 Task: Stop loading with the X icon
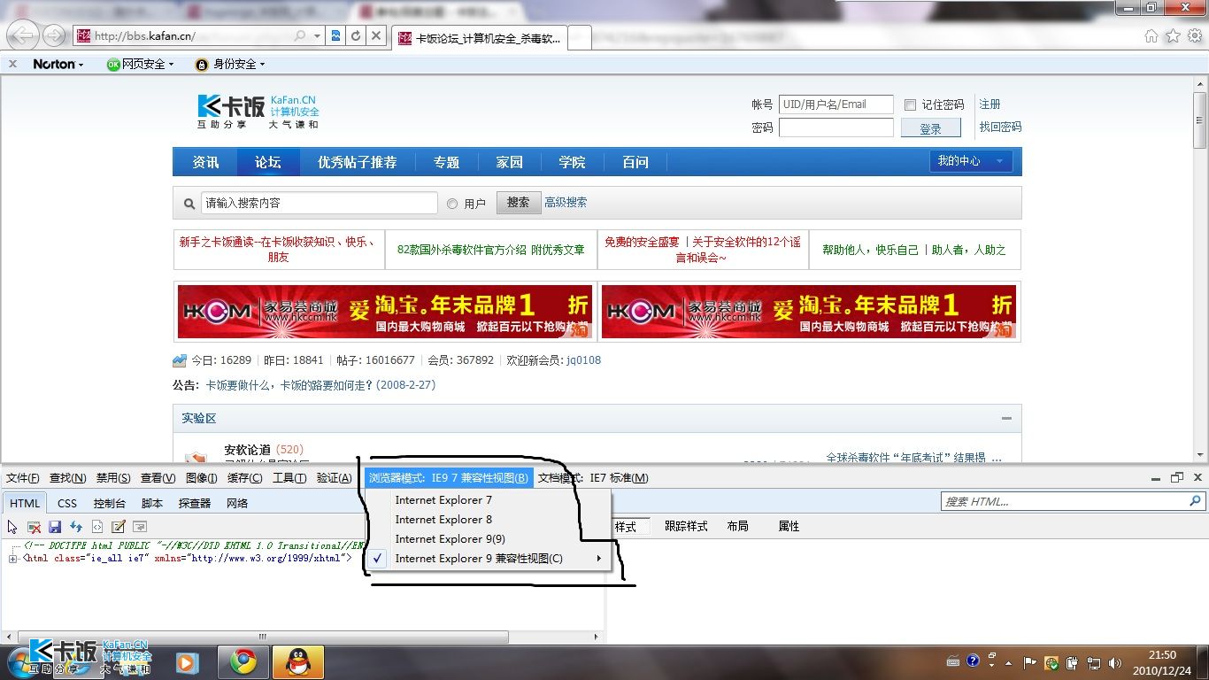(x=376, y=36)
